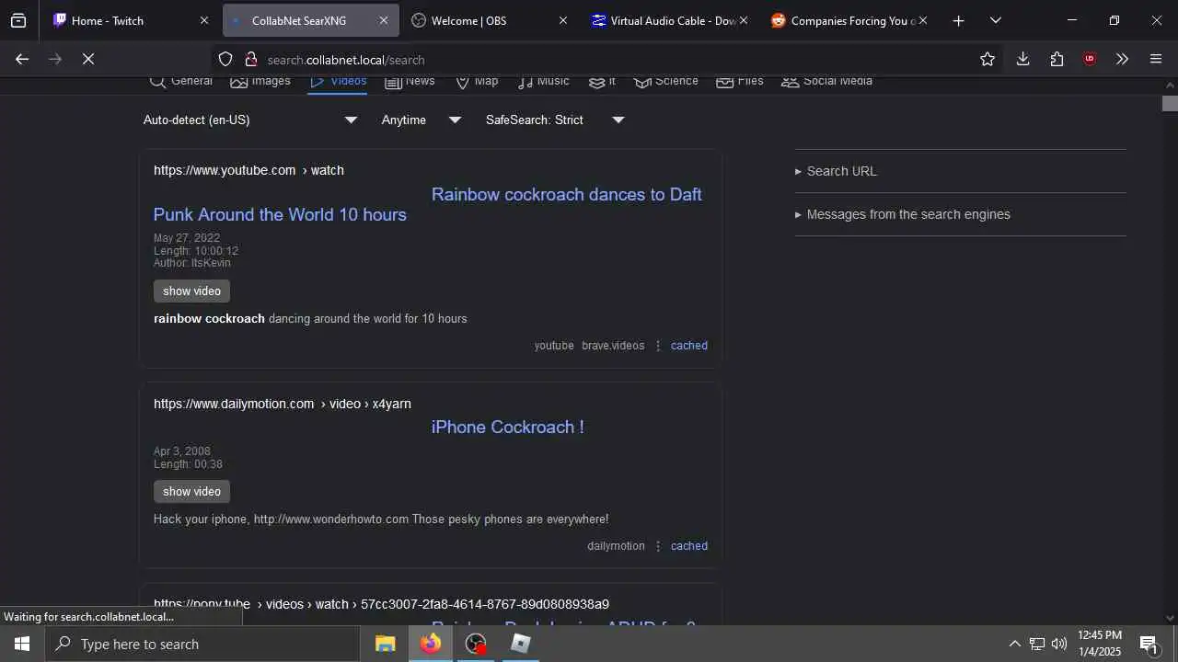This screenshot has width=1178, height=662.
Task: Select the Files search category
Action: coord(740,81)
